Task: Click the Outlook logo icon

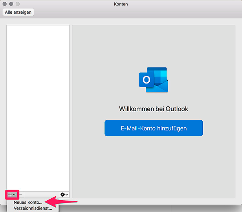Action: 154,80
